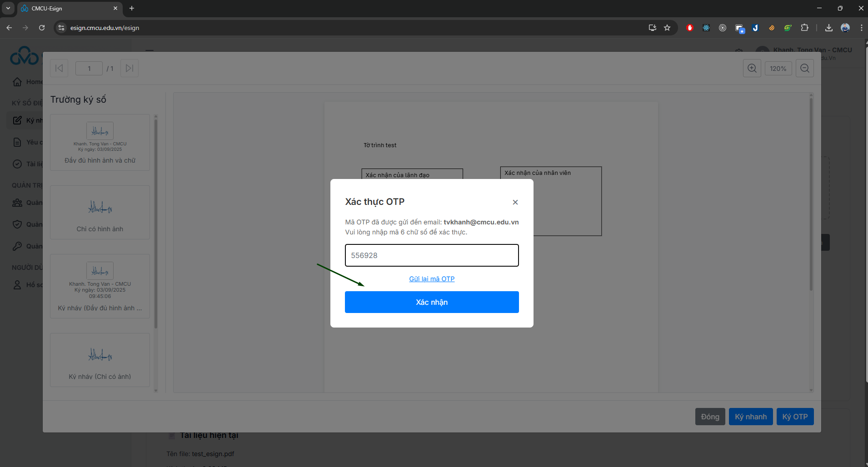Click the Gửi lại mã OTP link
The image size is (868, 467).
[431, 279]
